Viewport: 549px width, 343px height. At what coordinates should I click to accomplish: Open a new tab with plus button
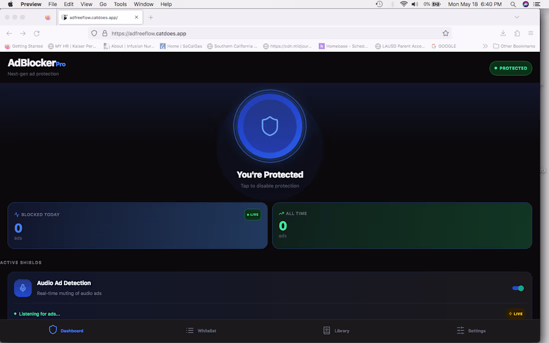(x=151, y=17)
